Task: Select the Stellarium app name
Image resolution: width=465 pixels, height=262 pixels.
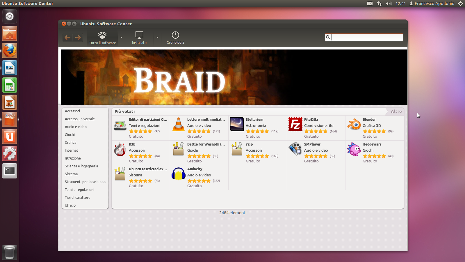Action: click(254, 120)
